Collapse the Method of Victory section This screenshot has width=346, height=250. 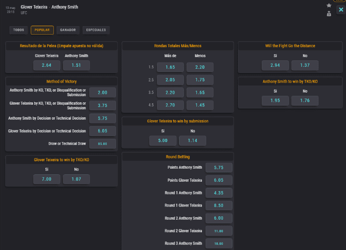[61, 81]
